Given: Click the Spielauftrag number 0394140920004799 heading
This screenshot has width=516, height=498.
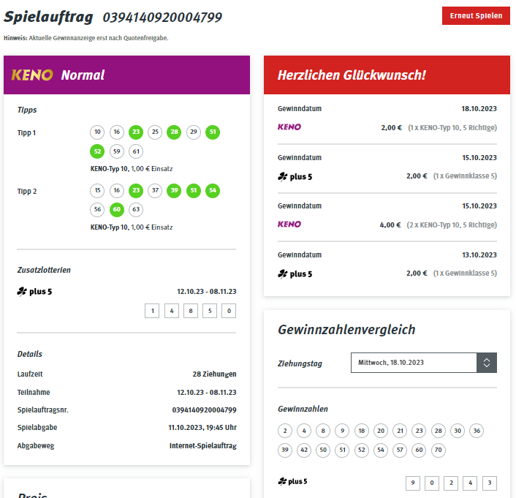Looking at the screenshot, I should click(162, 18).
